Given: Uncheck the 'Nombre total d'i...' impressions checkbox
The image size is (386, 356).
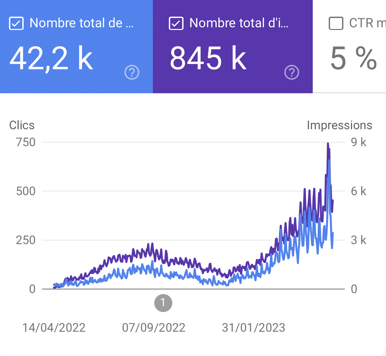Looking at the screenshot, I should coord(176,24).
